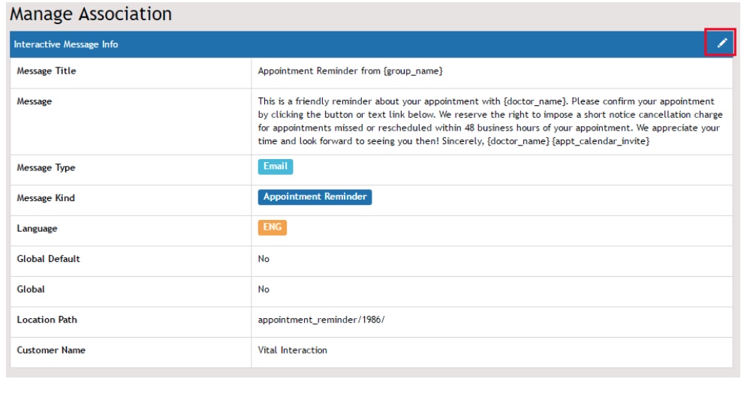744x394 pixels.
Task: Click the Interactive Message Info header
Action: (66, 44)
